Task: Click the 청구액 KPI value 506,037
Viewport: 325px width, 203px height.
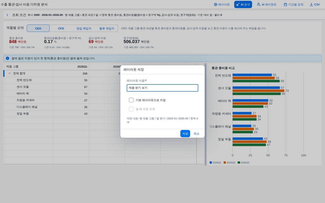Action: point(132,42)
